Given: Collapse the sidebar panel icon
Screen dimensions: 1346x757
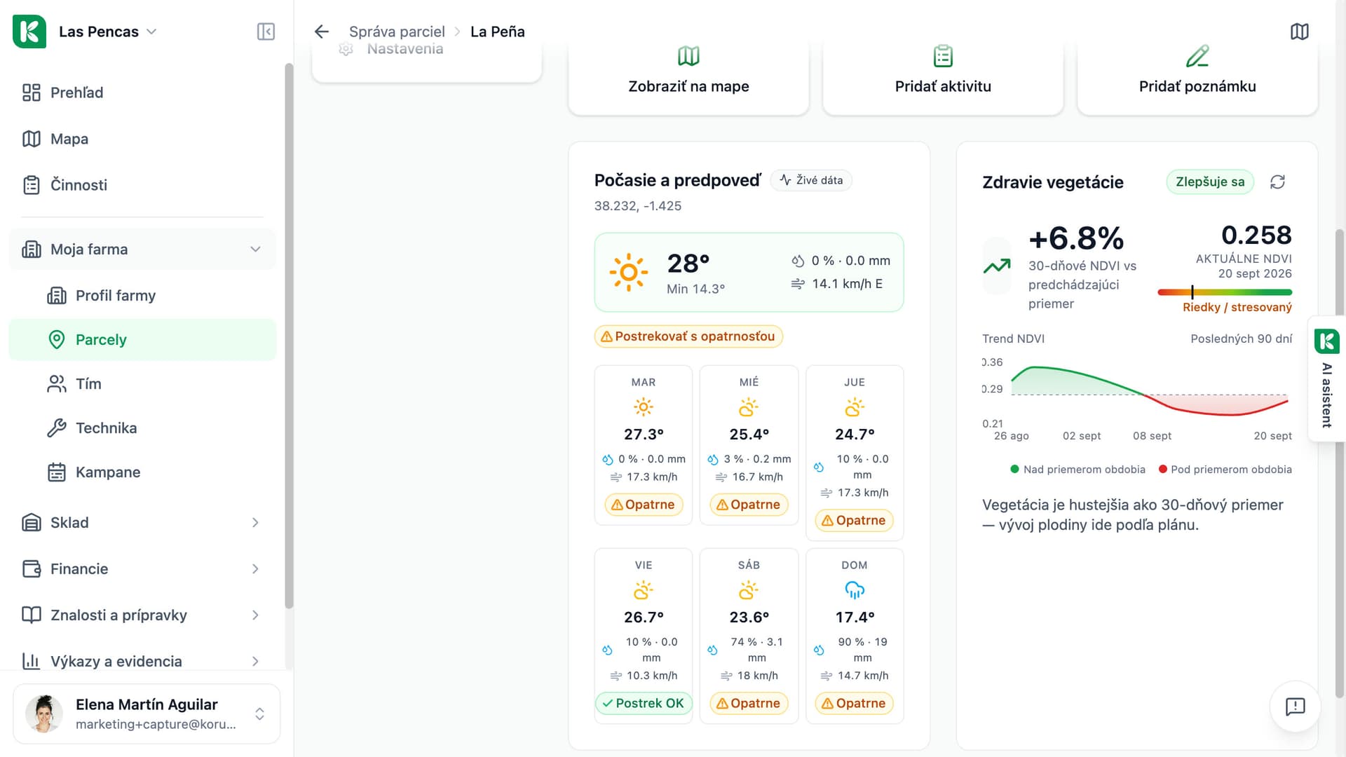Looking at the screenshot, I should (266, 32).
